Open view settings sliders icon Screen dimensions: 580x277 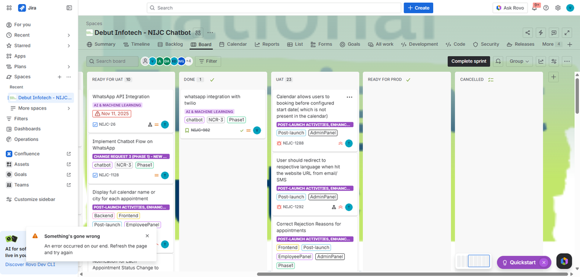click(x=554, y=61)
